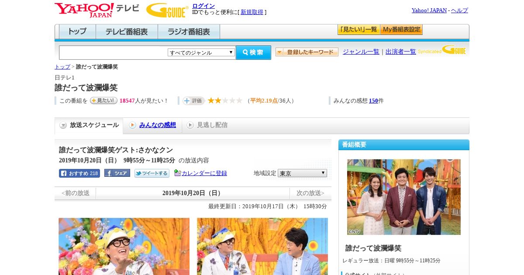The width and height of the screenshot is (524, 275).
Task: Open the ヘルプ link
Action: (459, 10)
